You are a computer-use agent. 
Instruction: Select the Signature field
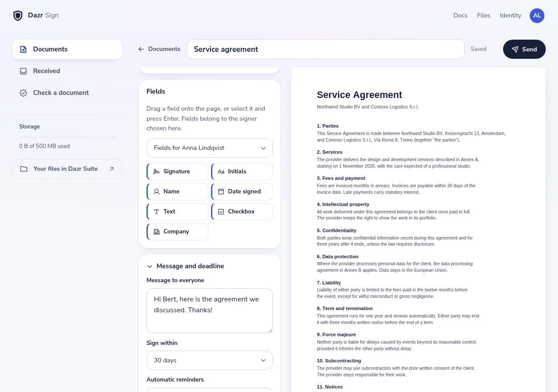click(177, 172)
